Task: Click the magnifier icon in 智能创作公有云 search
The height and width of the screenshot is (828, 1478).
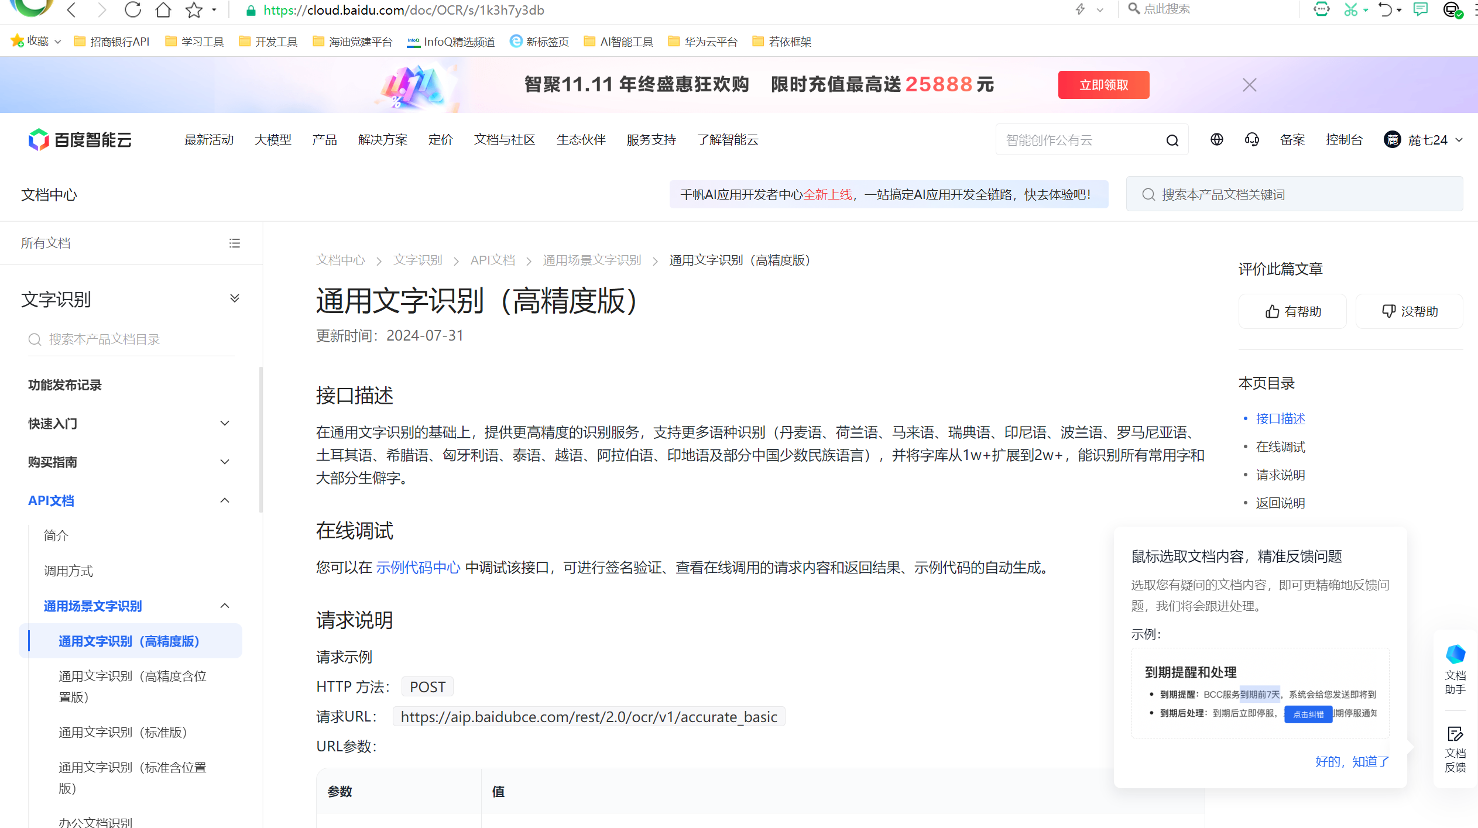Action: pyautogui.click(x=1172, y=140)
